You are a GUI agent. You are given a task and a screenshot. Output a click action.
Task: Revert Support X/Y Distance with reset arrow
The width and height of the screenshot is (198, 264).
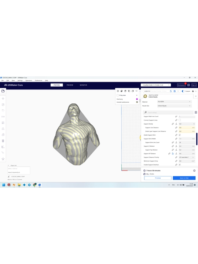[173, 154]
